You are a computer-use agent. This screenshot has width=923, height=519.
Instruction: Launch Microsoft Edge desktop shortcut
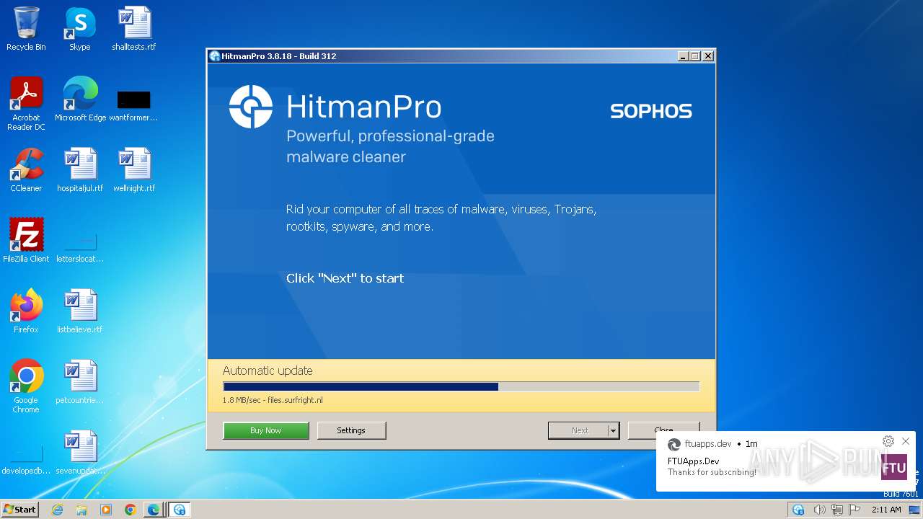[80, 99]
